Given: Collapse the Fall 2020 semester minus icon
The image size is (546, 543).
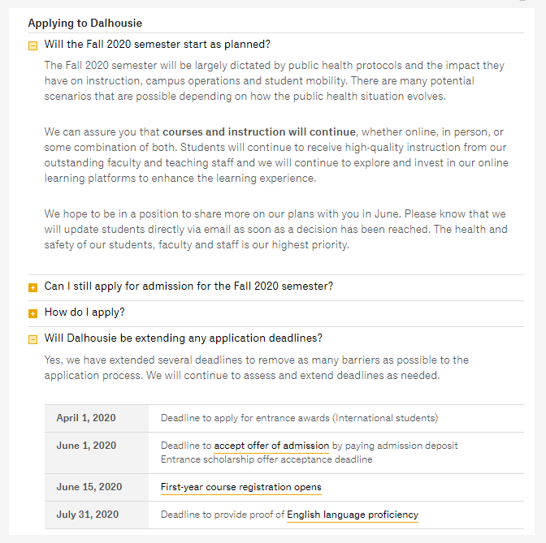Looking at the screenshot, I should click(x=32, y=45).
